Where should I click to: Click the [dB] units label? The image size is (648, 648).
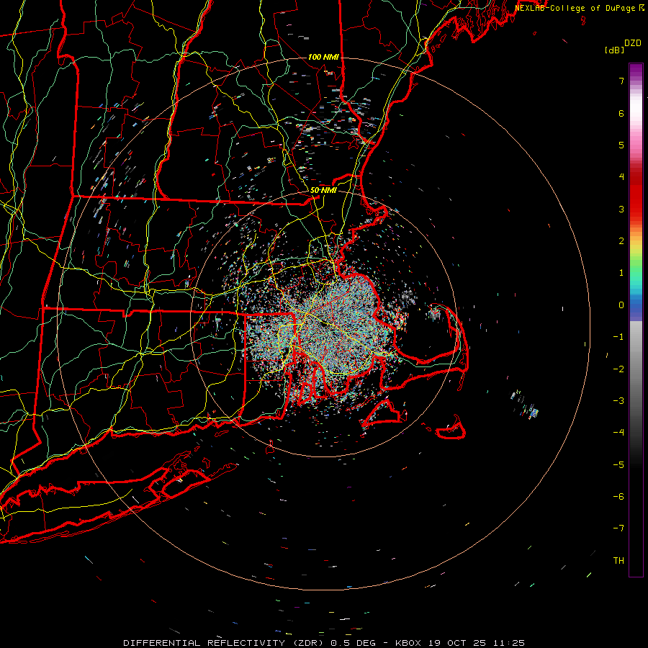click(x=614, y=50)
